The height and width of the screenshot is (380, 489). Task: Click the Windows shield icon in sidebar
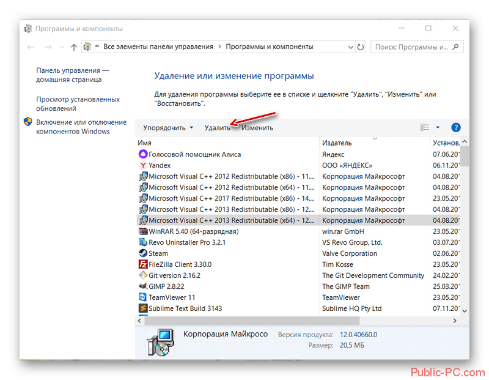pos(28,122)
